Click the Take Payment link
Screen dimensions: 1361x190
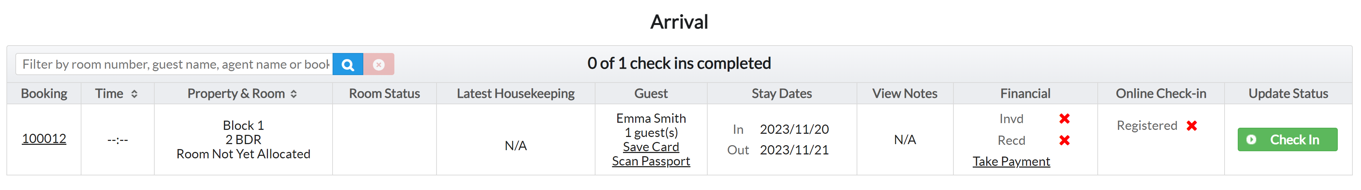pos(1011,162)
